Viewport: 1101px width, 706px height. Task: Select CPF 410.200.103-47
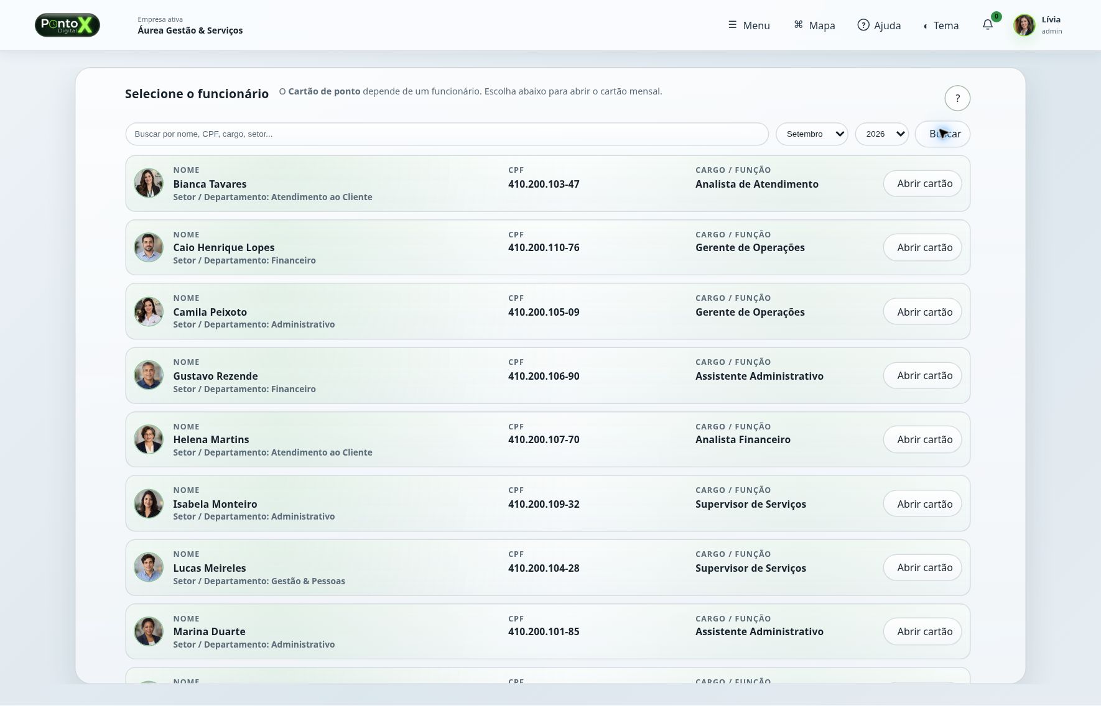(544, 184)
